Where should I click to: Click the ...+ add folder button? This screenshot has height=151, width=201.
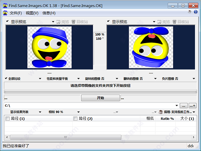tap(192, 106)
